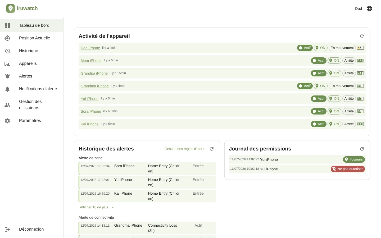Viewport: 381px width, 238px height.
Task: Toggle the Actif badge for Yui iPhone
Action: (x=319, y=99)
